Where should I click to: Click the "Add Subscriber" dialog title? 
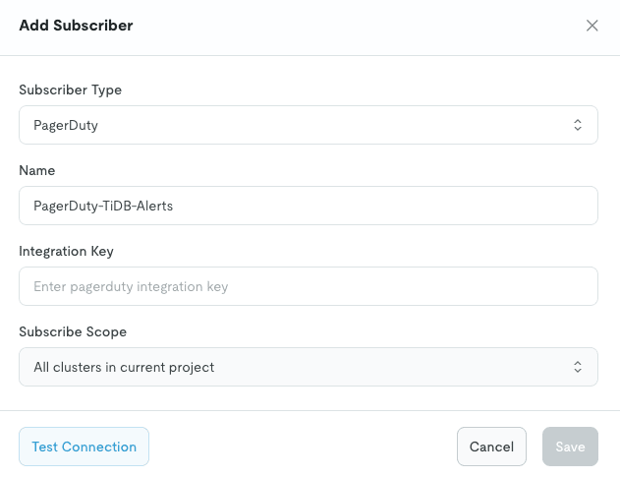77,26
